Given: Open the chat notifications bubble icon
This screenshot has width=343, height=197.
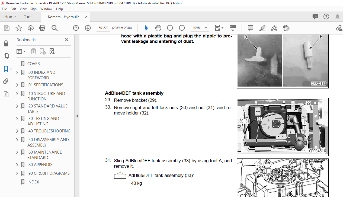Looking at the screenshot, I should click(x=315, y=17).
